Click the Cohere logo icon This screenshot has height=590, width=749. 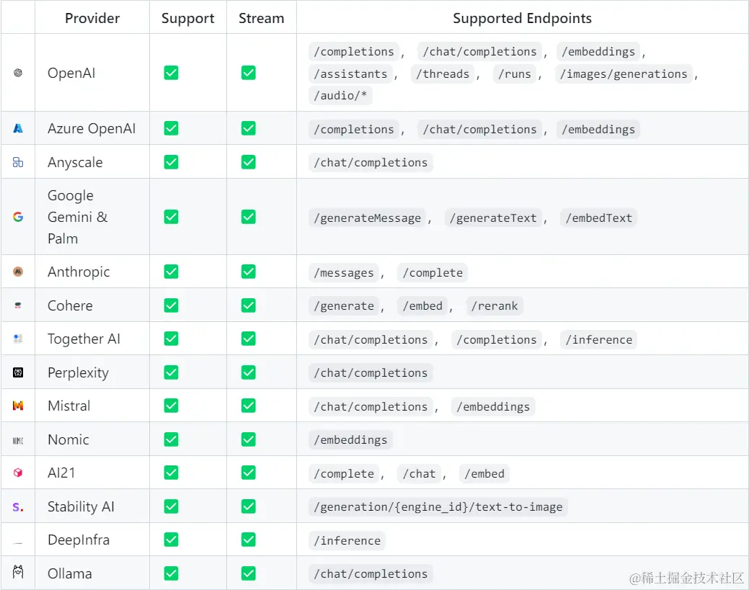coord(18,305)
